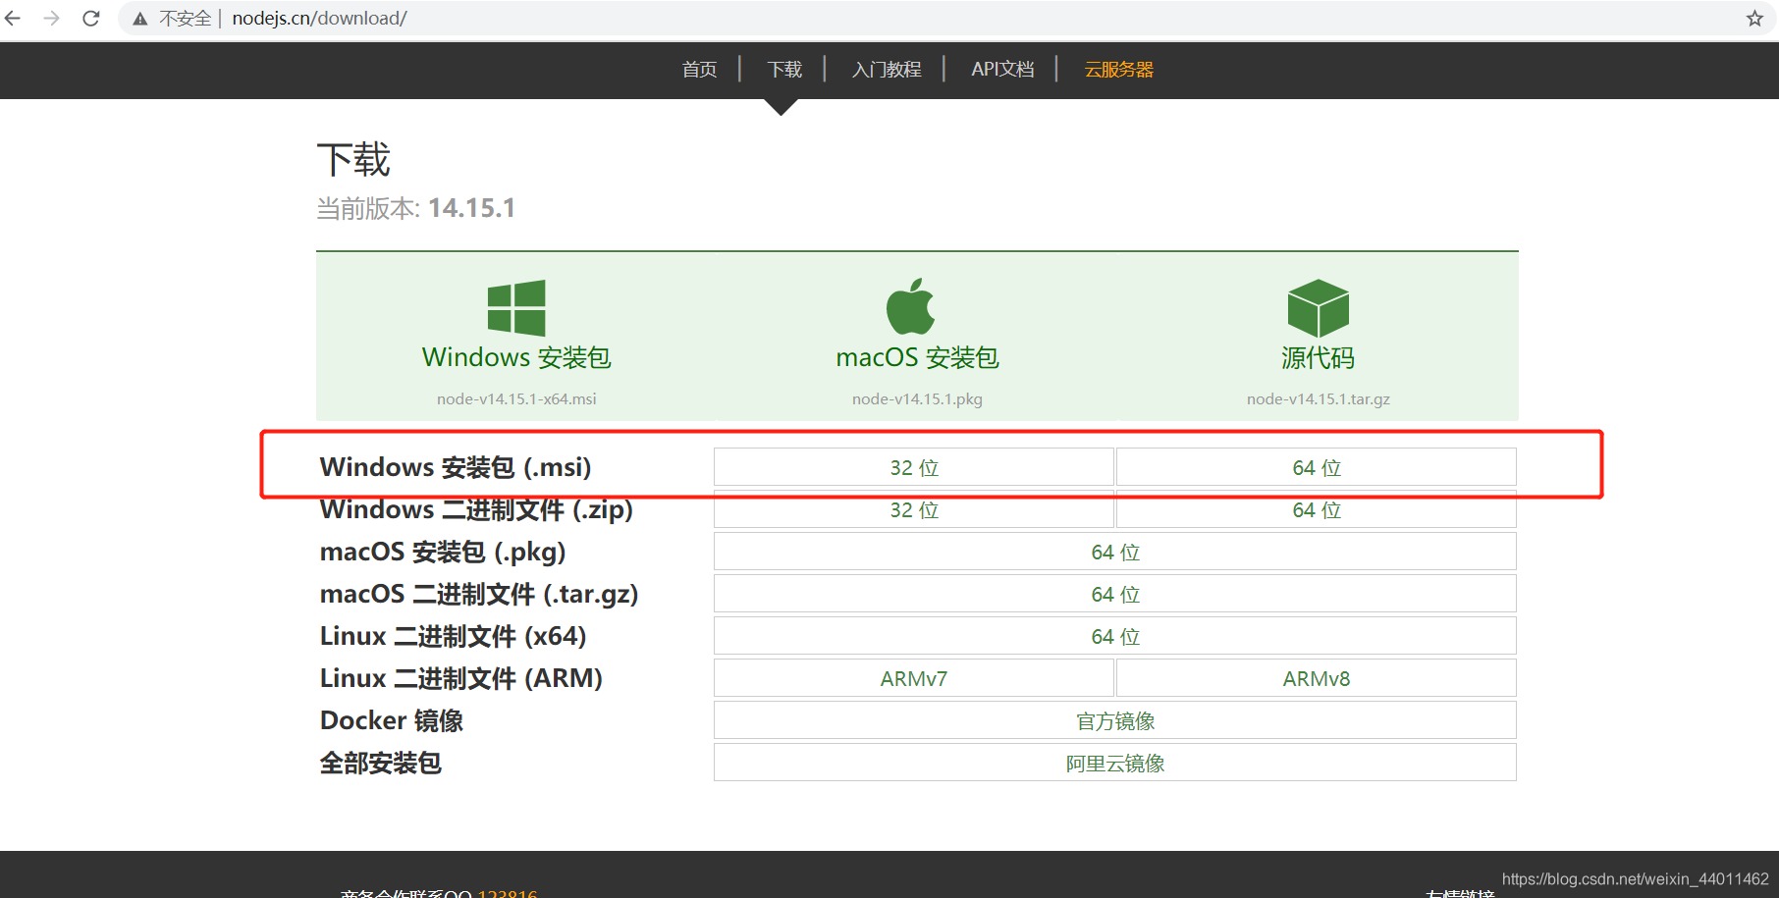The height and width of the screenshot is (898, 1779).
Task: Click the macOS 安装包 heading link
Action: [917, 357]
